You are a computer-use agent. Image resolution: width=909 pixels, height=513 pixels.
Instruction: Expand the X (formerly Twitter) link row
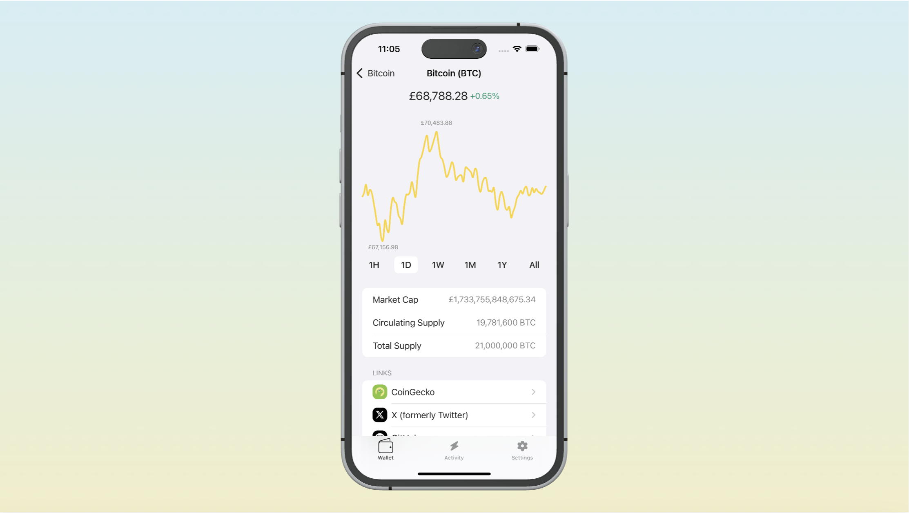point(454,415)
